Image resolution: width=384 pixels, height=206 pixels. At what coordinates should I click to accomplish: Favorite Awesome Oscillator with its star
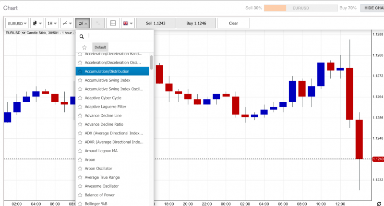point(80,186)
